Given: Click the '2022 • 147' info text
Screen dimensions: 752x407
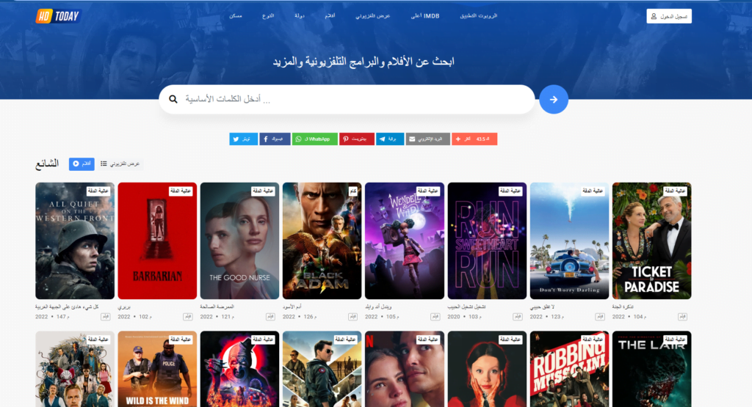Looking at the screenshot, I should click(52, 317).
